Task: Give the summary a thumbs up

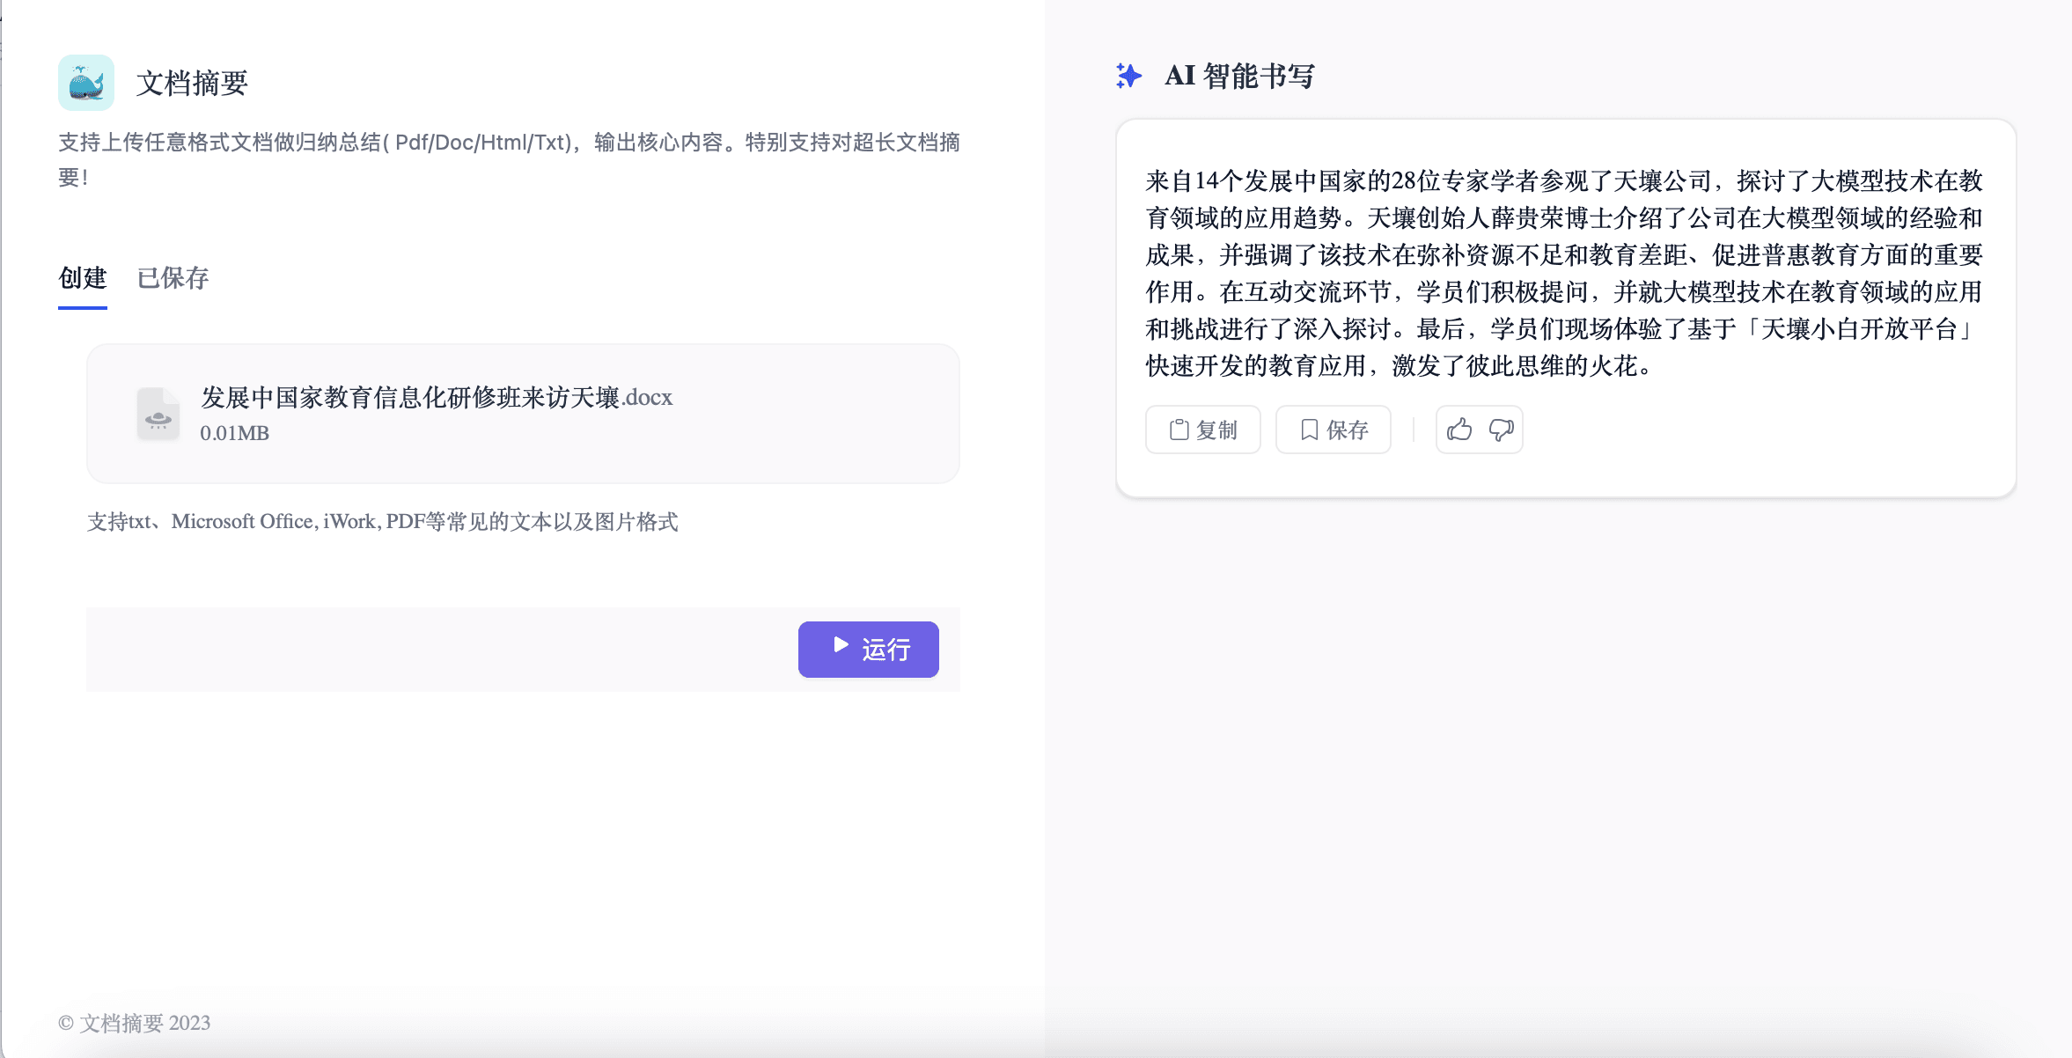Action: point(1458,430)
